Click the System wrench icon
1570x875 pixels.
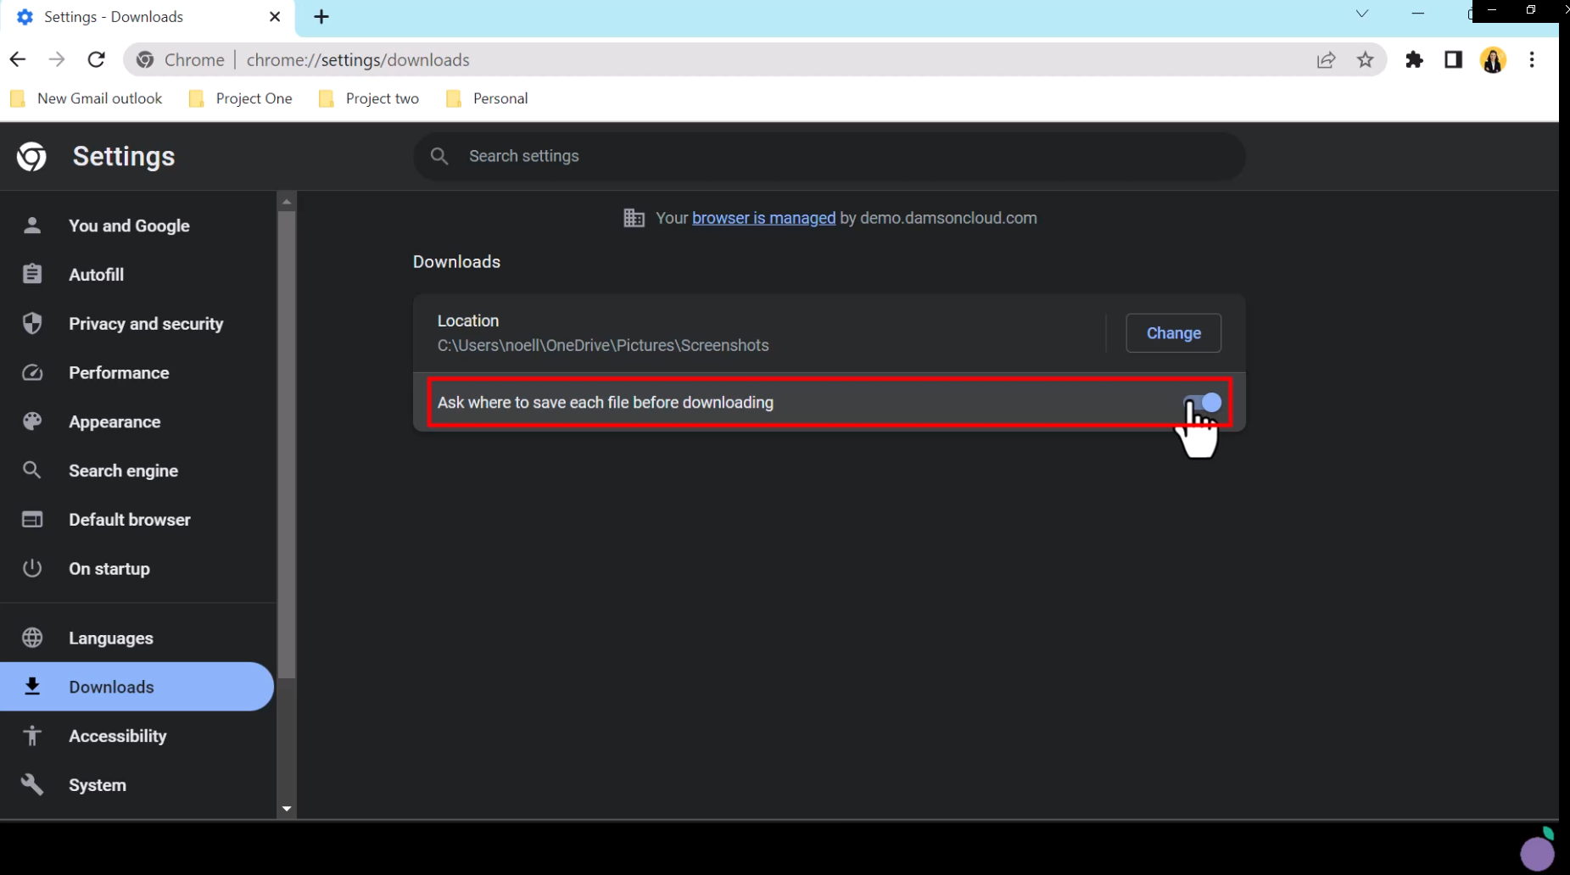(32, 784)
